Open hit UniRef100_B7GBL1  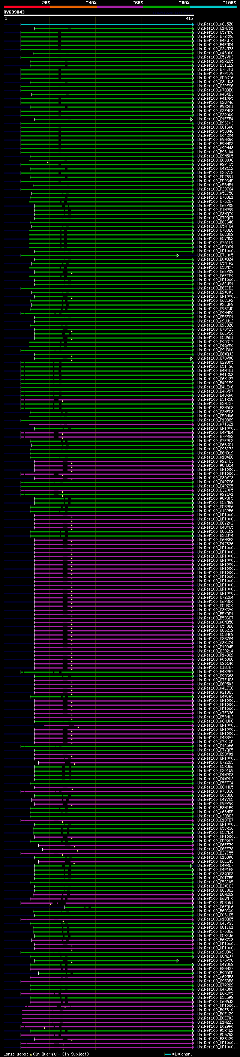(215, 197)
